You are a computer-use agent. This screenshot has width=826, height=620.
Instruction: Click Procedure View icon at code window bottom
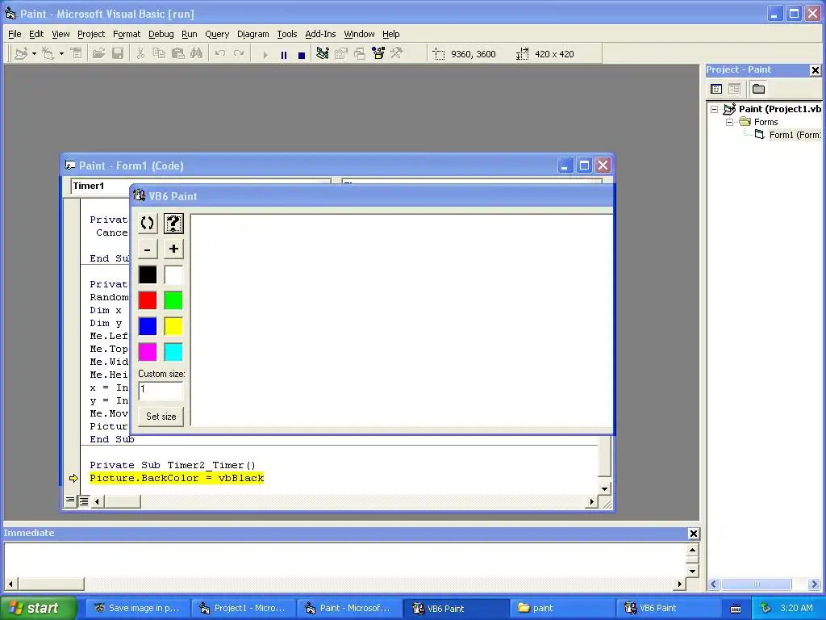tap(70, 501)
